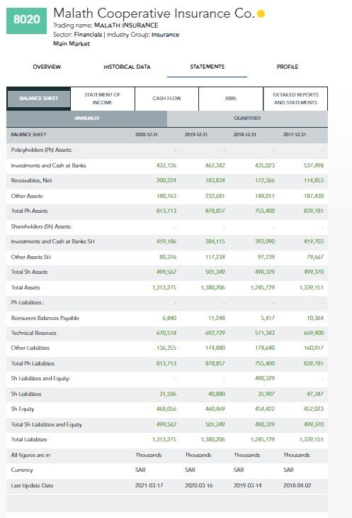
Task: Click the Insurance industry group link
Action: pyautogui.click(x=165, y=35)
